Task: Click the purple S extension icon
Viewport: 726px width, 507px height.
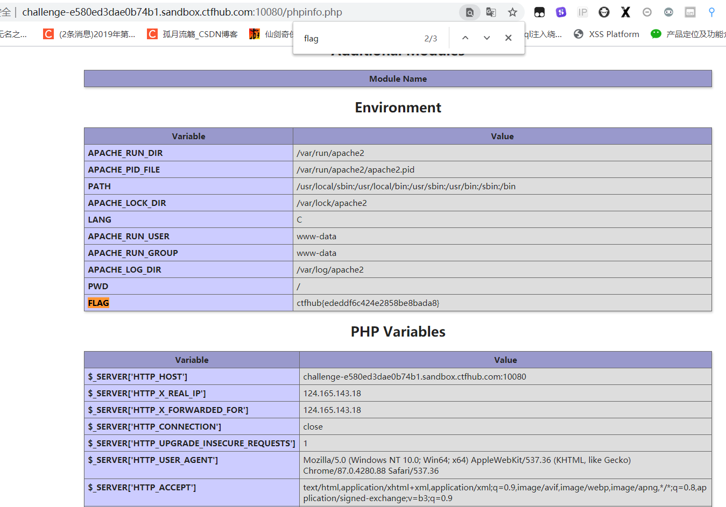Action: tap(561, 12)
